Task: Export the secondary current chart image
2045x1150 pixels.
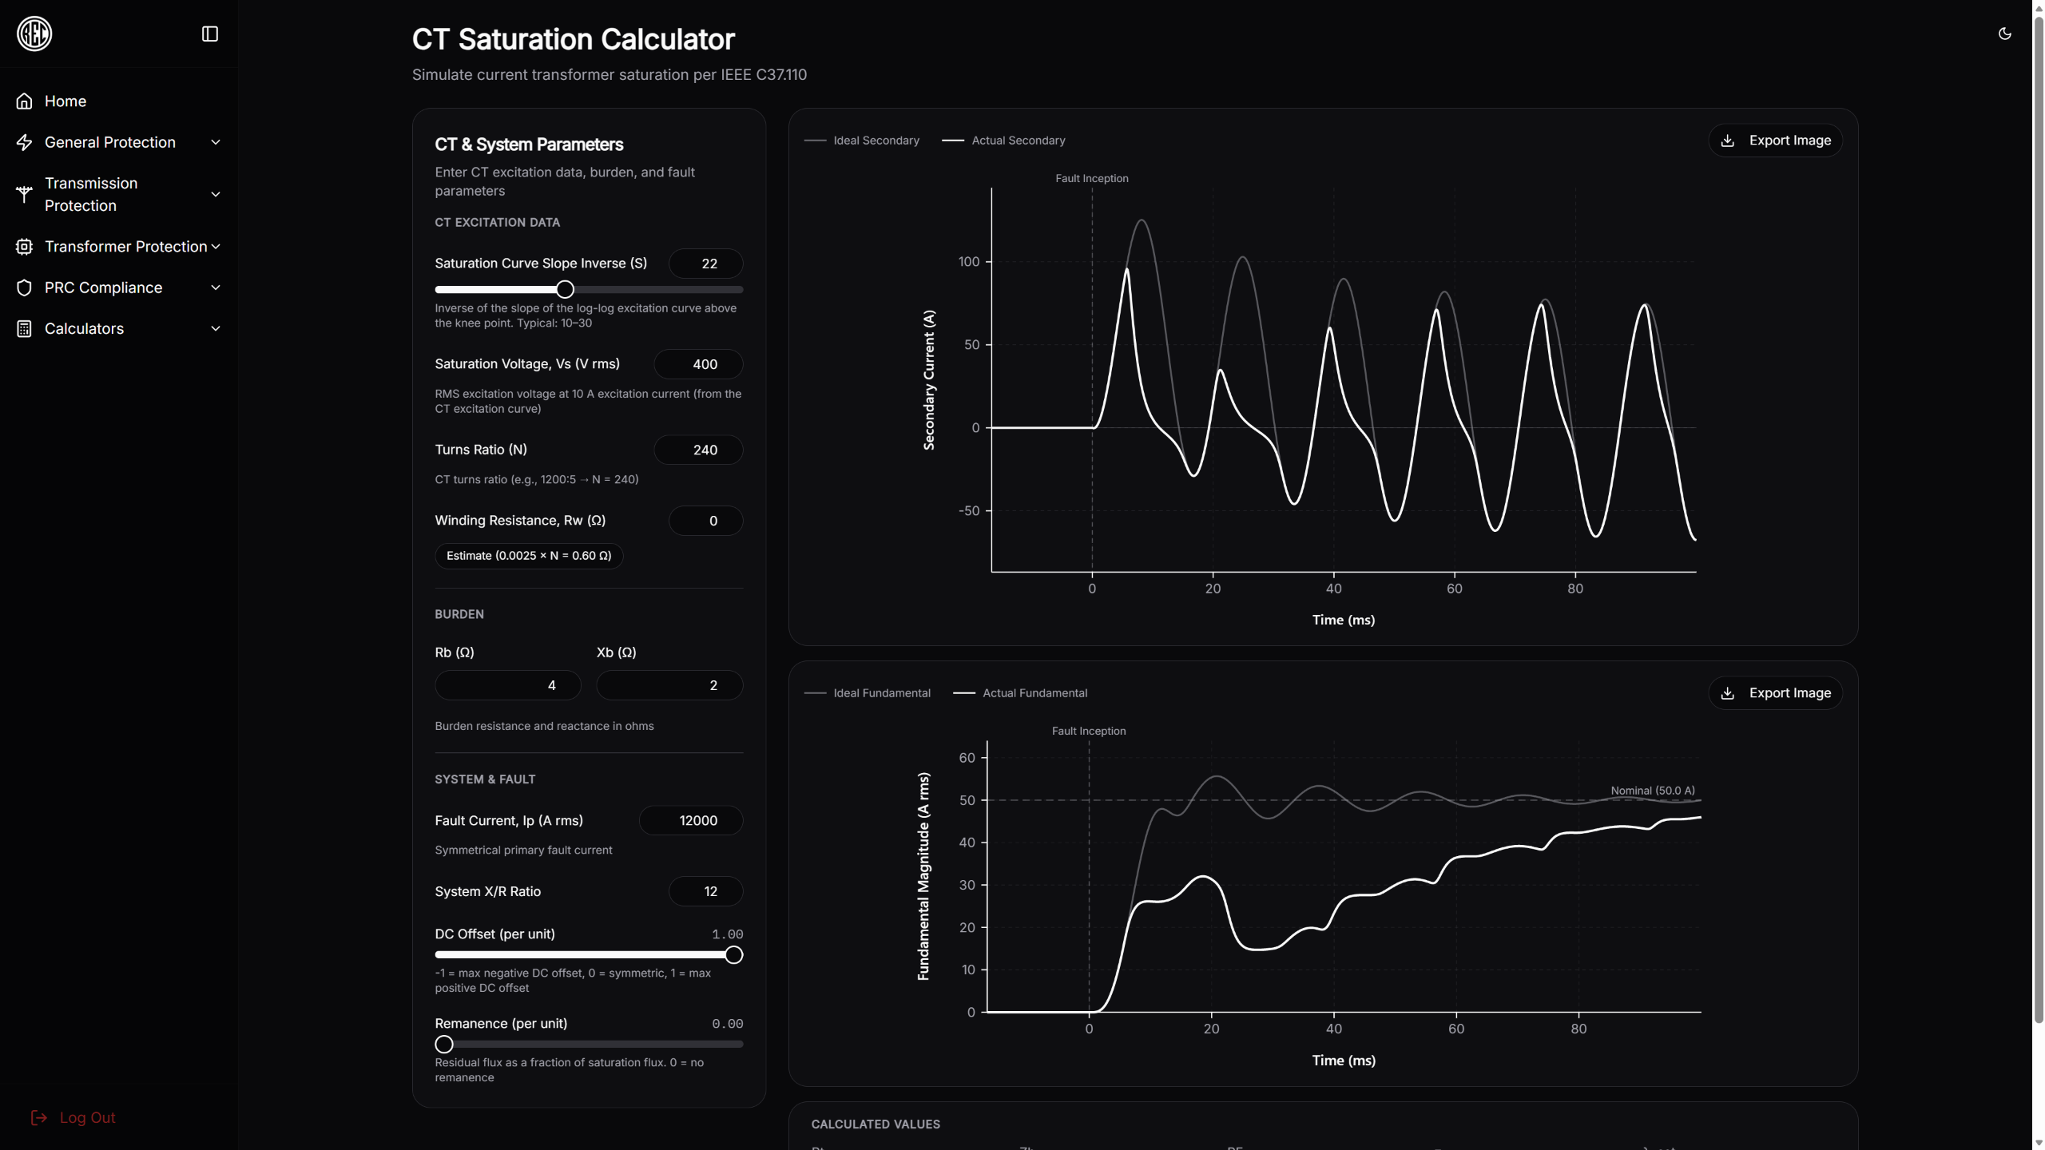Action: pos(1775,141)
